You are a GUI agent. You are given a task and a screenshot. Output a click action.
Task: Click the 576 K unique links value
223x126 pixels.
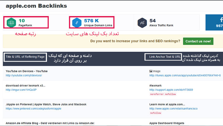[91, 21]
